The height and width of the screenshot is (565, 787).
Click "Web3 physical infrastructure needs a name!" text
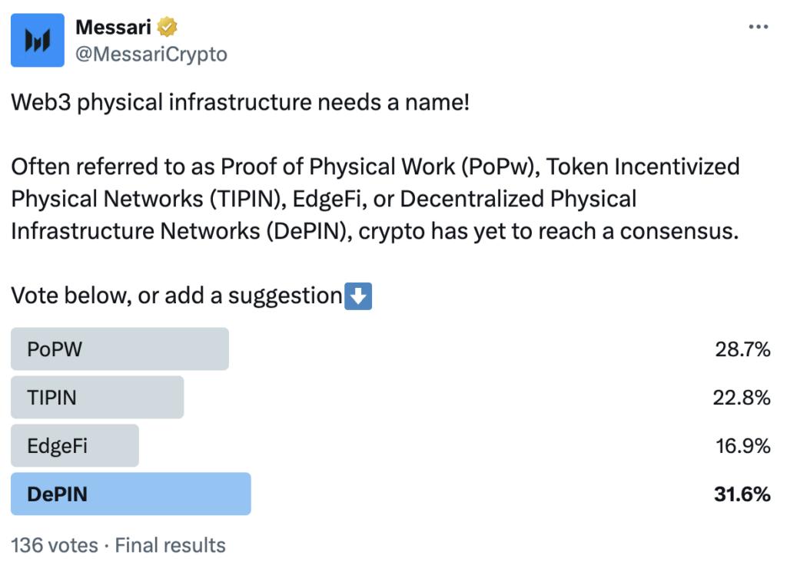(x=240, y=102)
